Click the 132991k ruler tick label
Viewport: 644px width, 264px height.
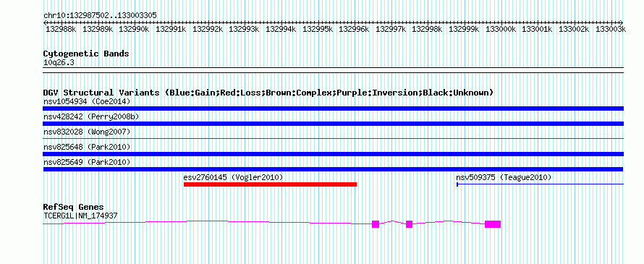171,29
